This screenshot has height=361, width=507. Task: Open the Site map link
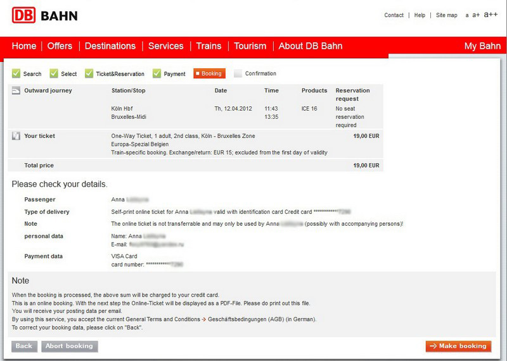pyautogui.click(x=447, y=15)
